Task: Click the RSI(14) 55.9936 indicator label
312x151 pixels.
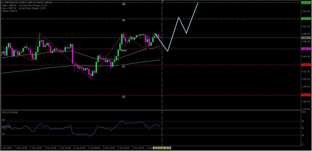Action: tap(10, 113)
